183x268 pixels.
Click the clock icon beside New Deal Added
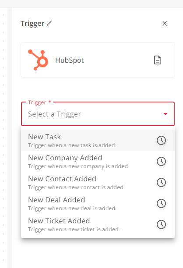point(161,203)
